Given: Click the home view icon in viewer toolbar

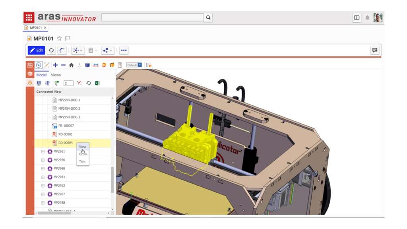Looking at the screenshot, I should pos(71,65).
